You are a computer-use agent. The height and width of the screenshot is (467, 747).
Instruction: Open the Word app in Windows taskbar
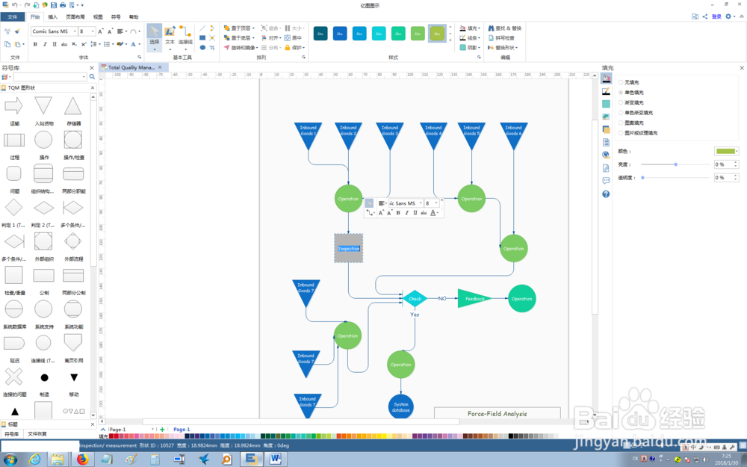pyautogui.click(x=276, y=459)
